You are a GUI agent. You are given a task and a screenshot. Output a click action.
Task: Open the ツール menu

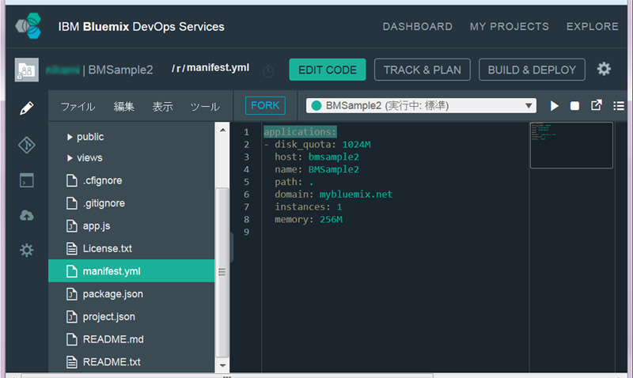pyautogui.click(x=205, y=107)
